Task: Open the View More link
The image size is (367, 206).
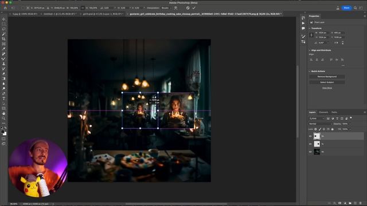Action: [327, 88]
